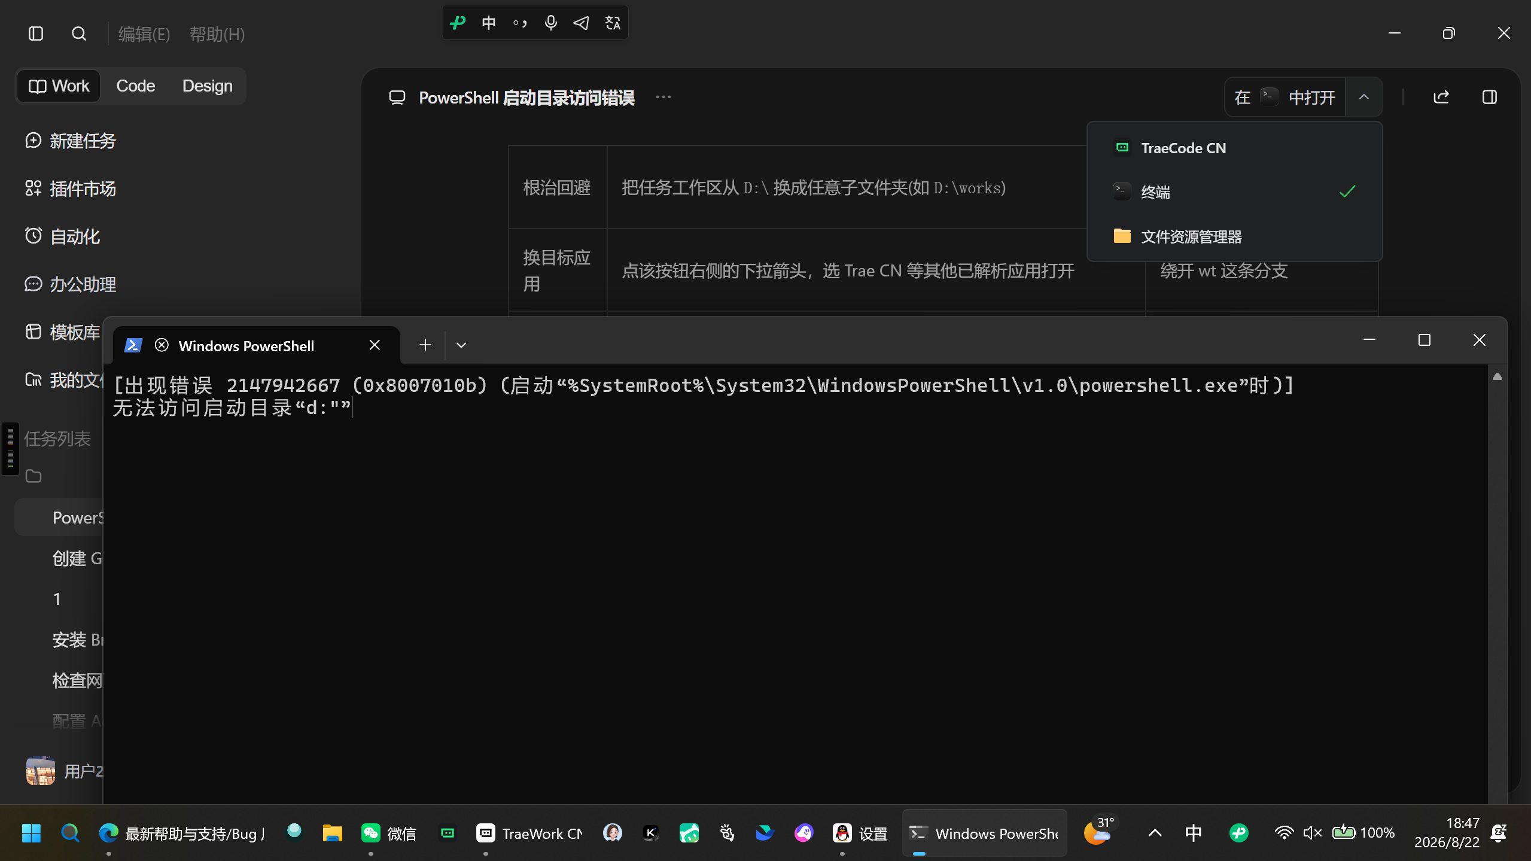Select 终端 in the open-in dropdown
Viewport: 1531px width, 861px height.
[1234, 192]
